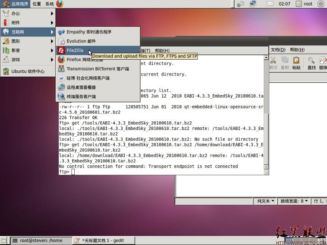The image size is (327, 245).
Task: Click the 办公 office category icon
Action: click(6, 13)
